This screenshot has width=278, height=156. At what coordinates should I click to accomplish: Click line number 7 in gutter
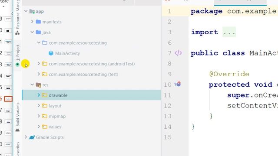pos(169,53)
